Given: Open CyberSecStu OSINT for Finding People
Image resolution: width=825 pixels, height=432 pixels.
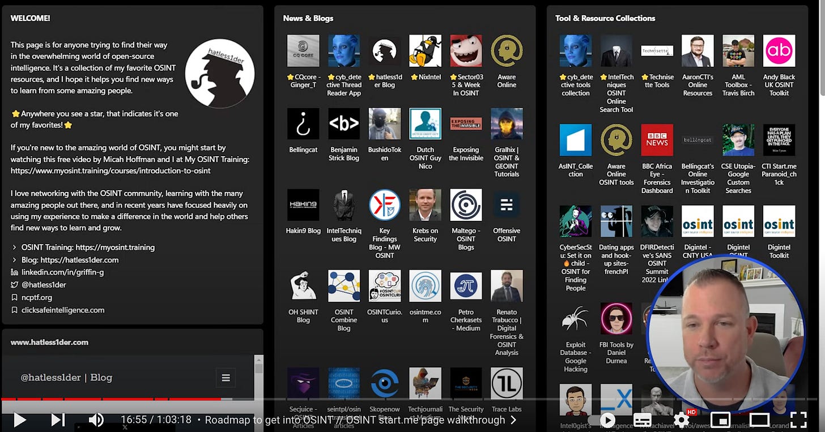Looking at the screenshot, I should 576,221.
